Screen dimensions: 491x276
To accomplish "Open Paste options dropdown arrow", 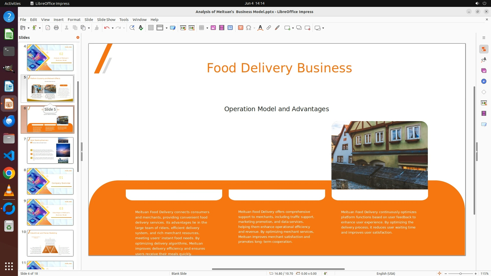I will click(89, 28).
